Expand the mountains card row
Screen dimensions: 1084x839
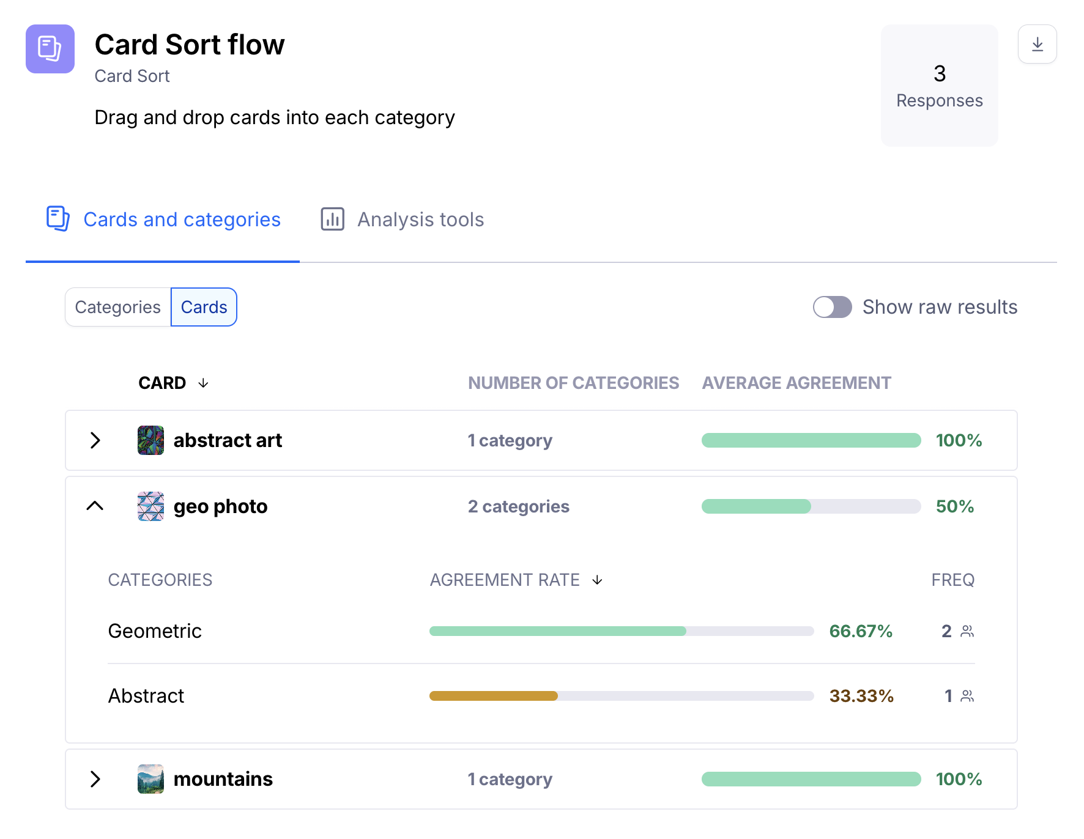point(95,779)
